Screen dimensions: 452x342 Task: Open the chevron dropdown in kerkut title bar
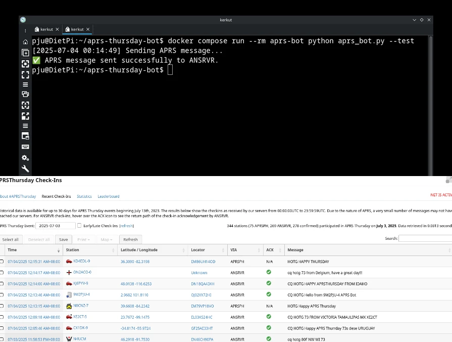pos(414,20)
